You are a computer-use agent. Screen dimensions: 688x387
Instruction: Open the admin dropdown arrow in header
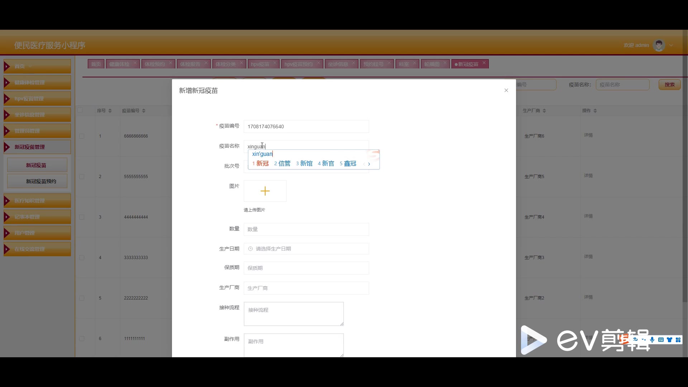coord(671,46)
